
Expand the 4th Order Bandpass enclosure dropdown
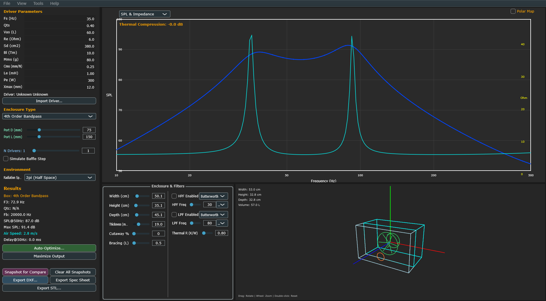49,116
